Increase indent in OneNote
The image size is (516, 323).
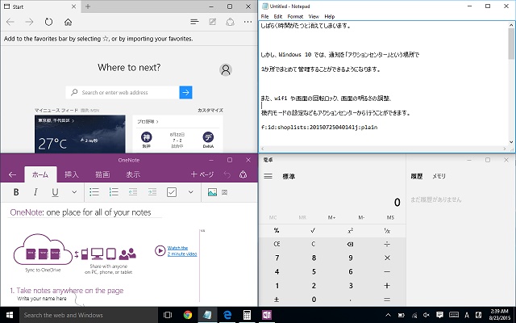coord(152,192)
